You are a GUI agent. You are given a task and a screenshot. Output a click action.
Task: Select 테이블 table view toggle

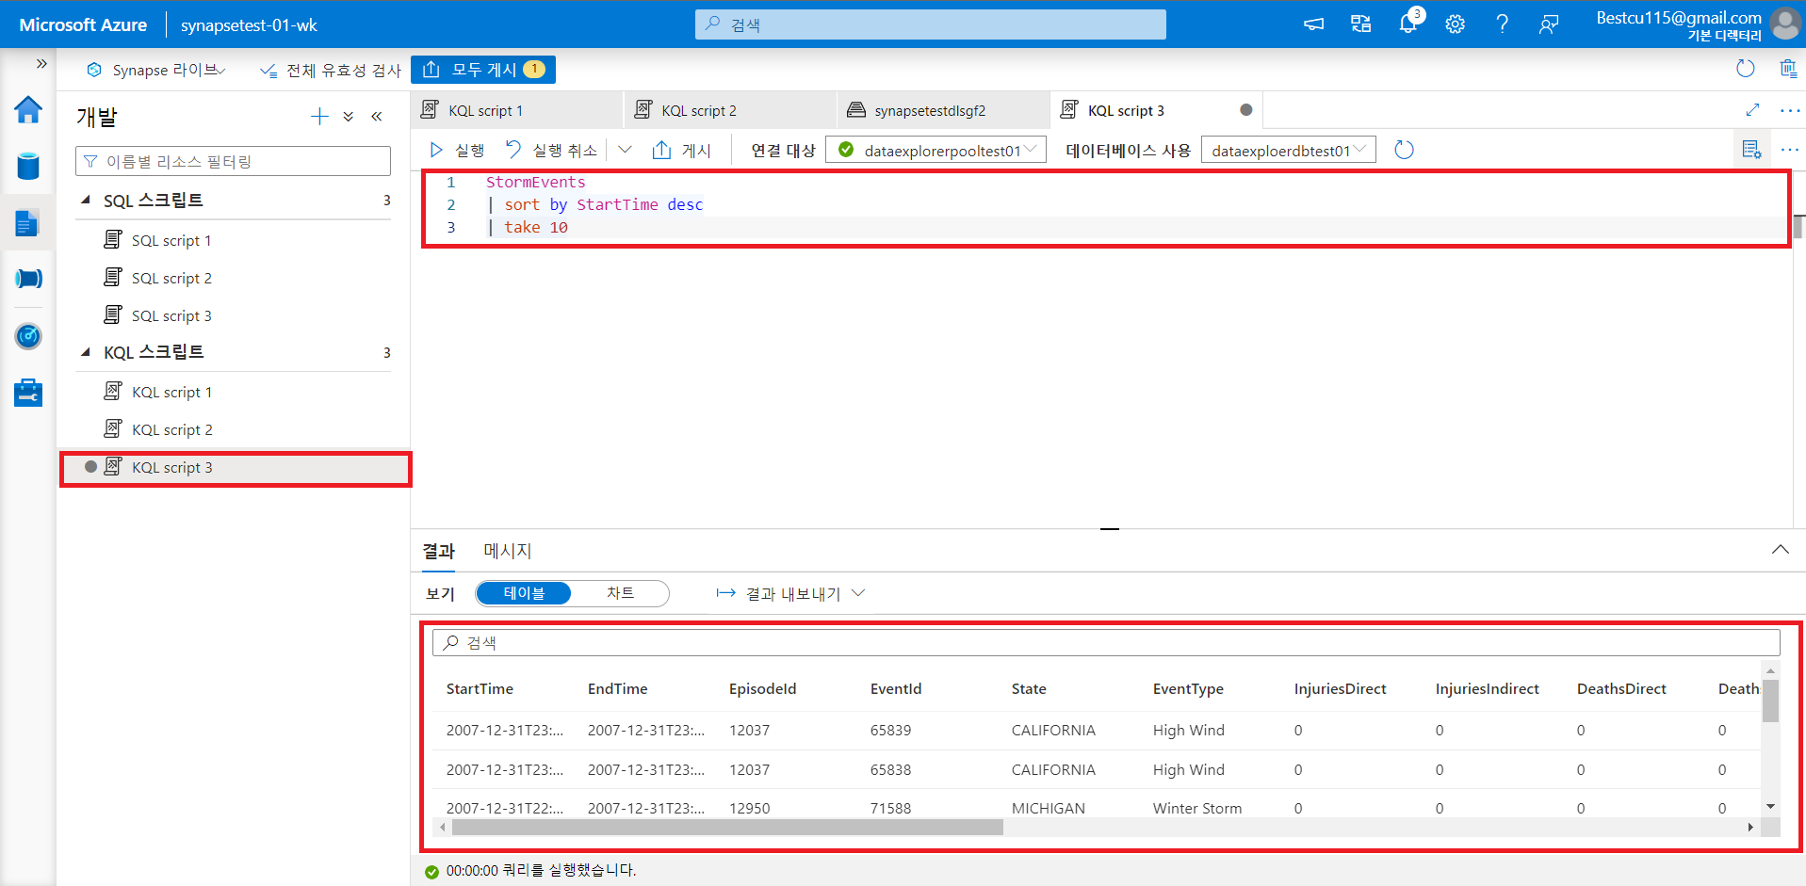tap(524, 593)
